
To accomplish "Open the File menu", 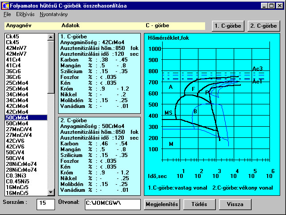I will 7,14.
